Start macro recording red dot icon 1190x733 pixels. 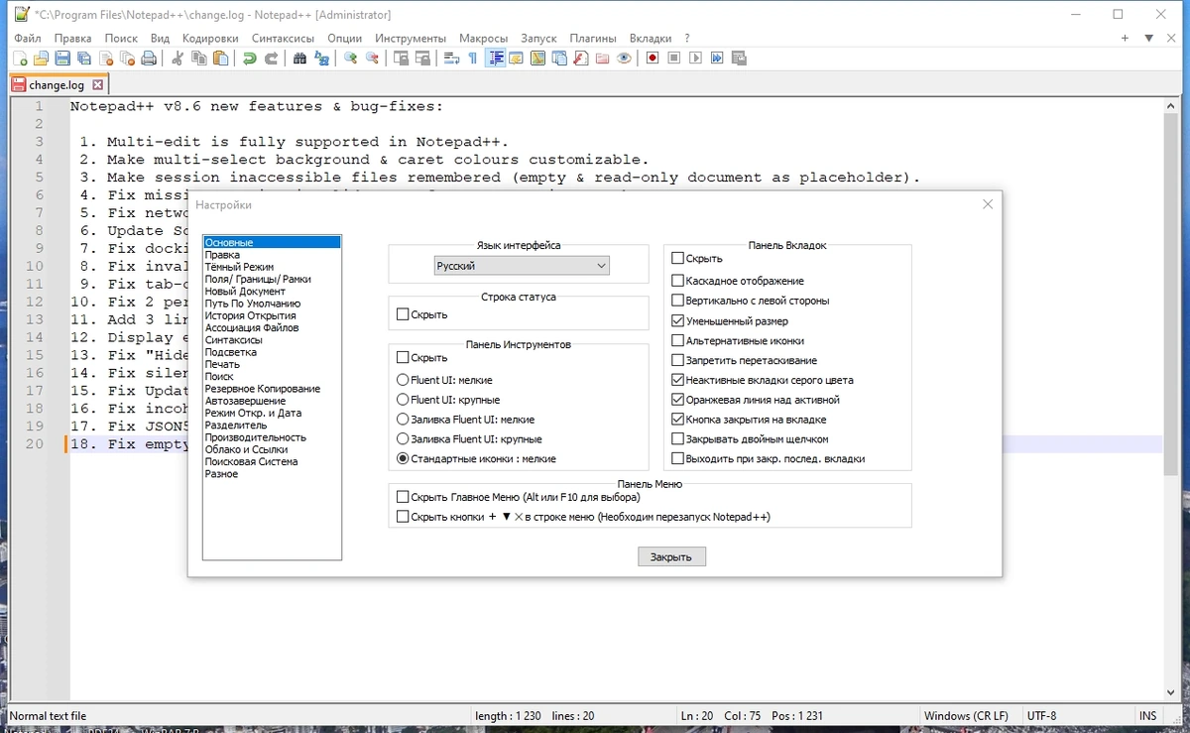pos(653,59)
